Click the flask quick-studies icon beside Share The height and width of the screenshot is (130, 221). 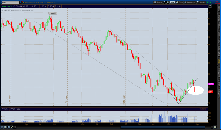tap(164, 2)
